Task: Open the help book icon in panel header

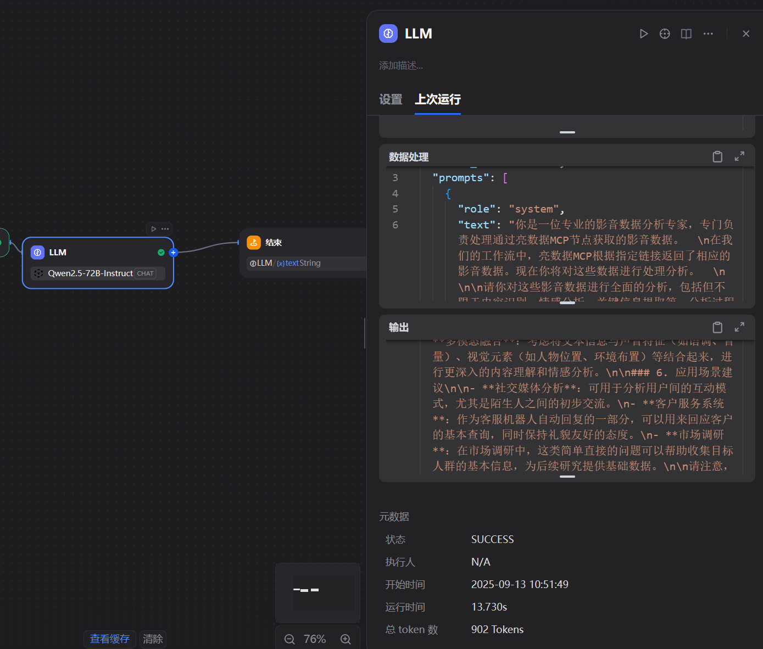Action: (686, 34)
